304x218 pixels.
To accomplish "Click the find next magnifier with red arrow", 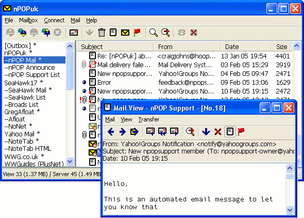I will pyautogui.click(x=165, y=33).
